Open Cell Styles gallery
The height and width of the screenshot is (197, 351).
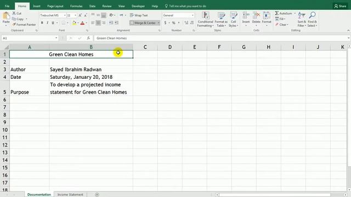[233, 20]
